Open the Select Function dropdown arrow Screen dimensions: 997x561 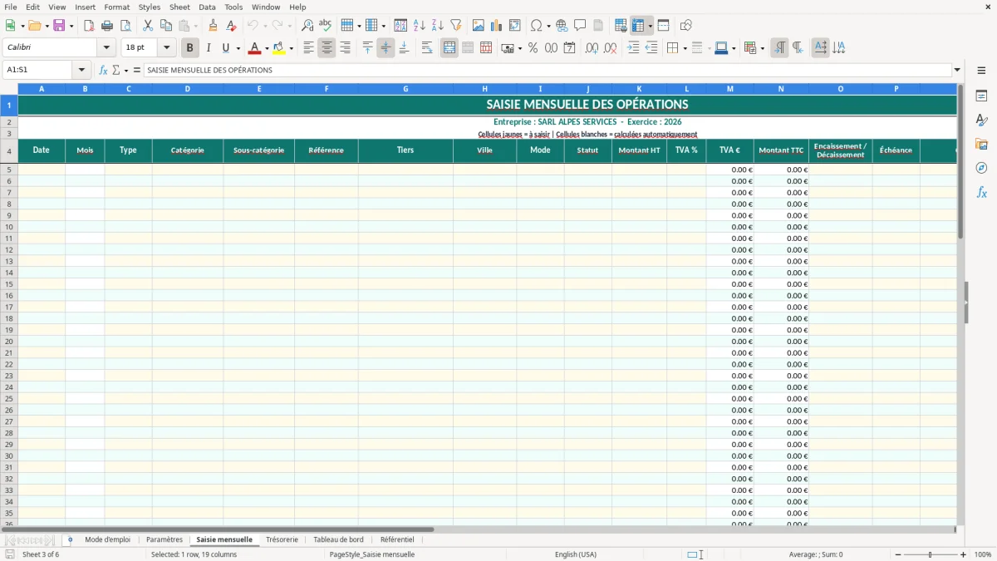(126, 70)
